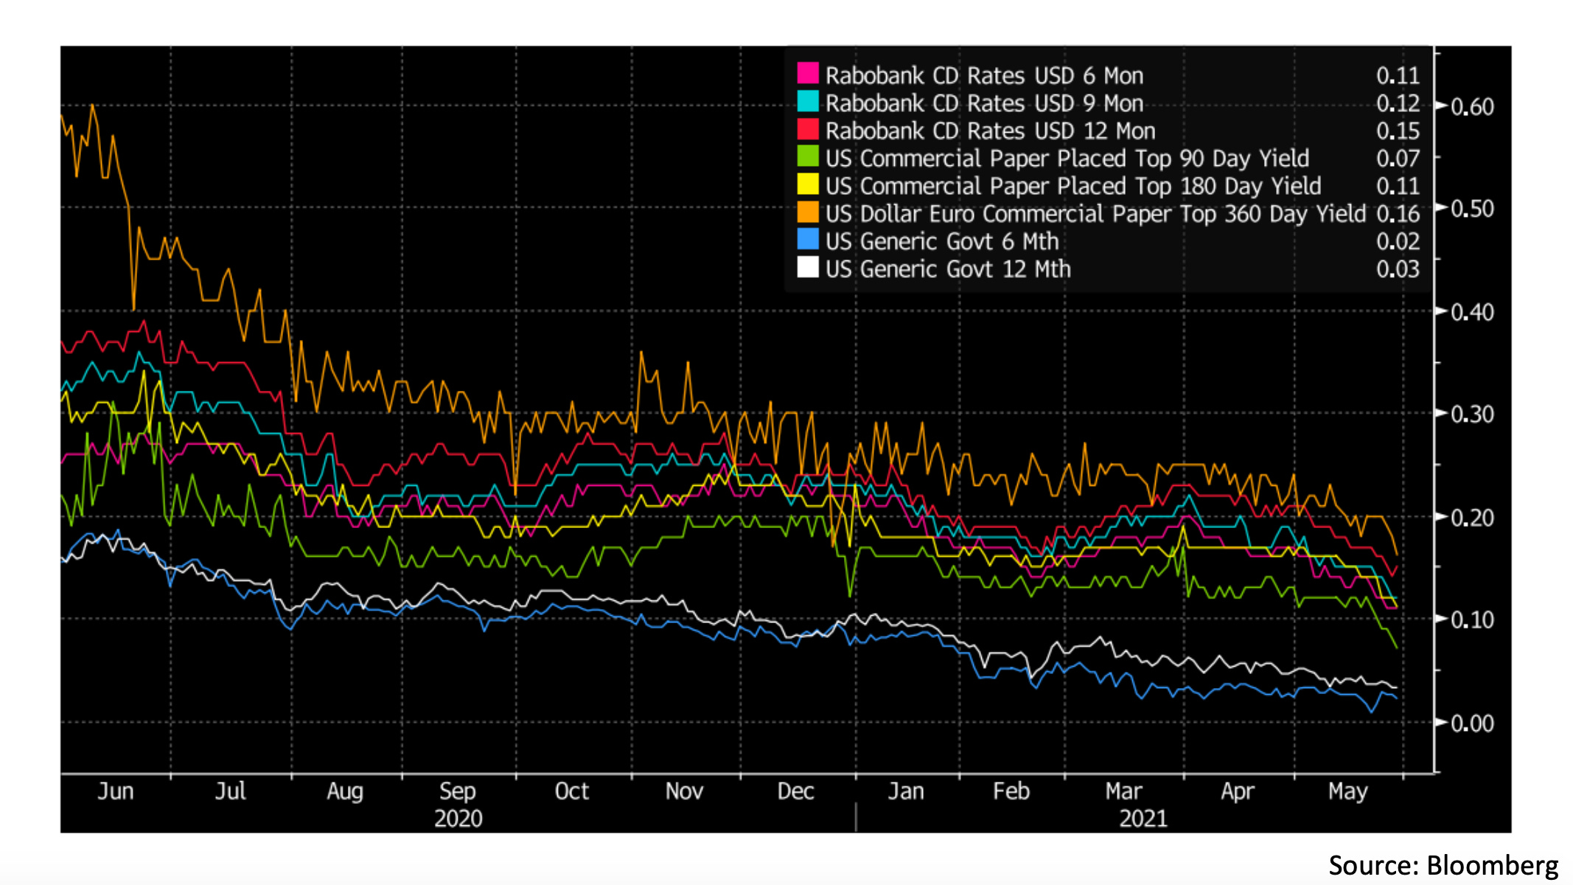The width and height of the screenshot is (1573, 885).
Task: Click the Nov month axis label
Action: 684,791
